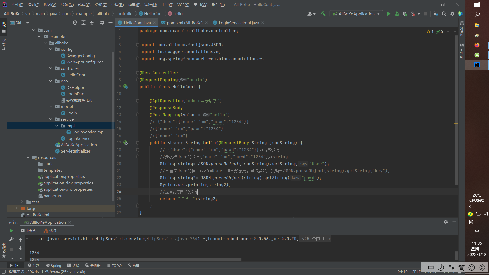
Task: Open AllBoKeApplication run configuration dropdown
Action: coord(357,14)
